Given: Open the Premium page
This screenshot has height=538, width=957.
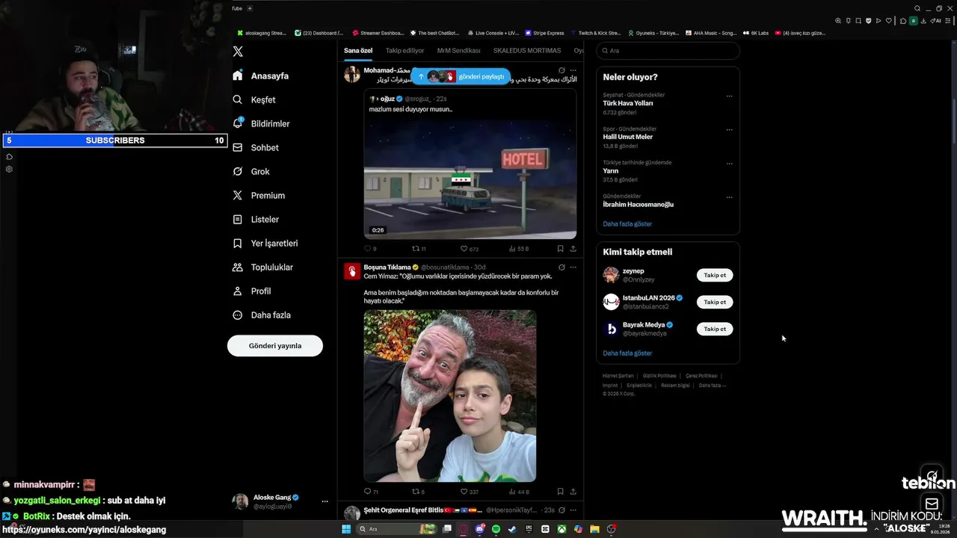Looking at the screenshot, I should coord(259,195).
